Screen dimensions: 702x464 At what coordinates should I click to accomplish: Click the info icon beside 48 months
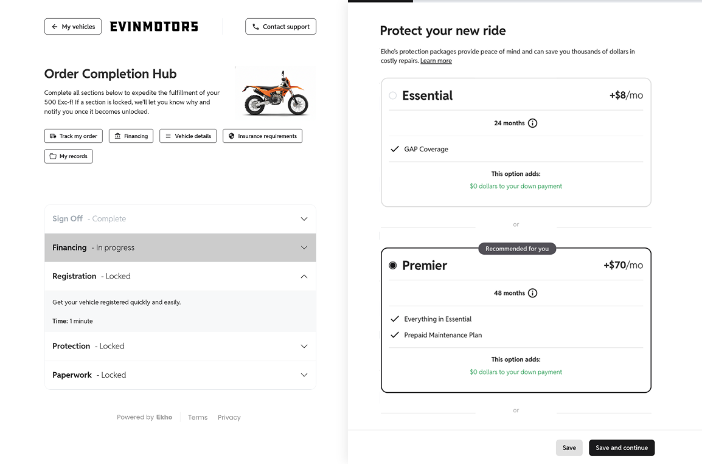pyautogui.click(x=532, y=293)
